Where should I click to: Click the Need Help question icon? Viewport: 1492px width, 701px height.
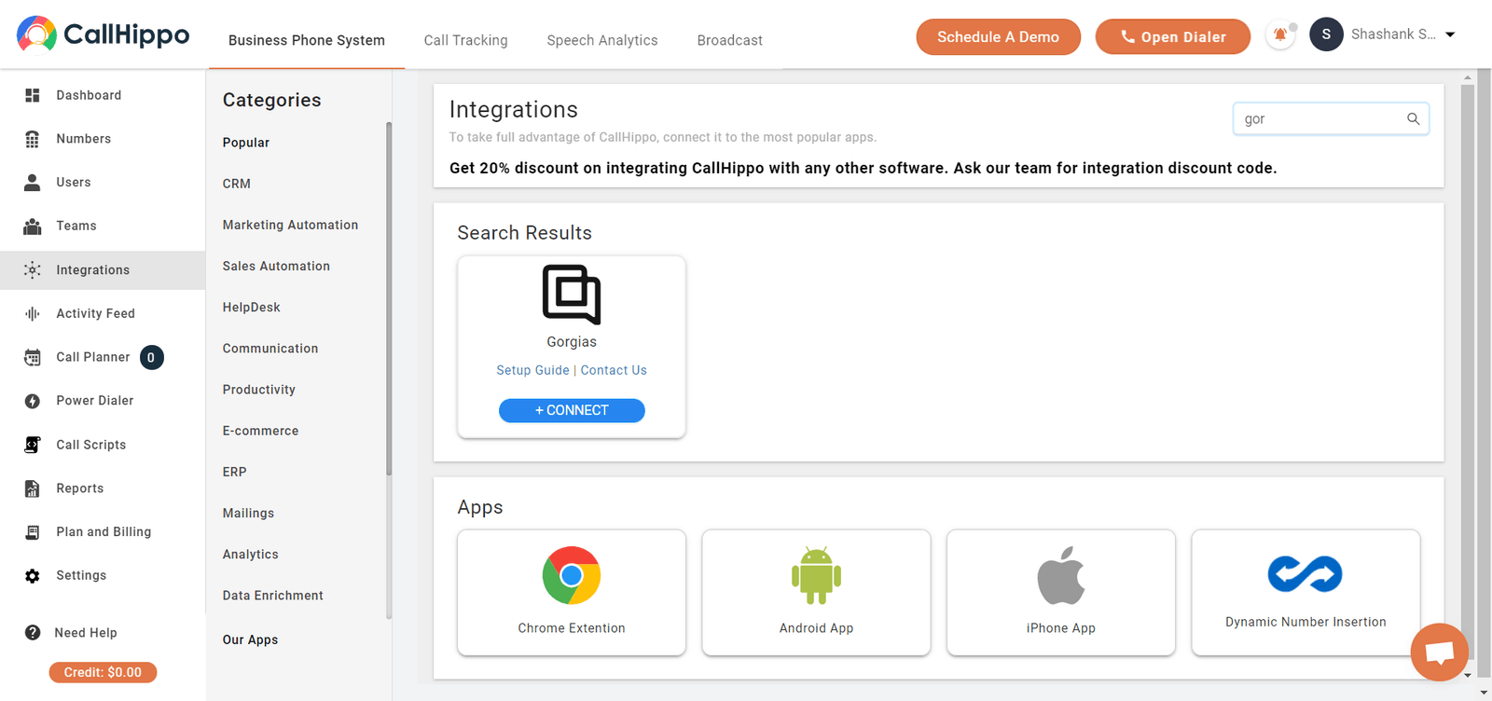[x=33, y=633]
